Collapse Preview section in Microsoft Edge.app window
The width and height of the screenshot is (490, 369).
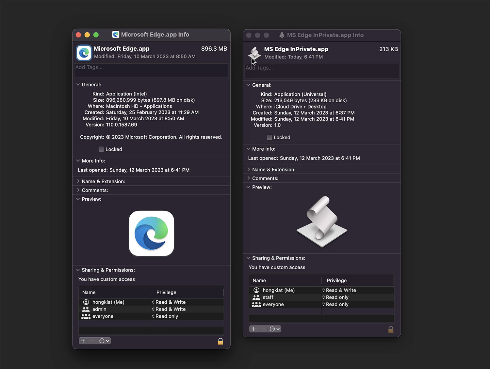78,199
